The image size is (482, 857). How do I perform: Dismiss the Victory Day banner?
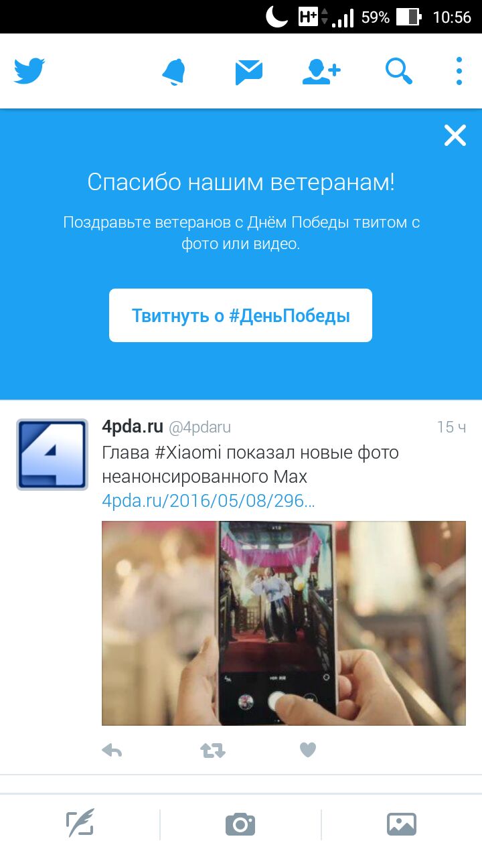455,136
